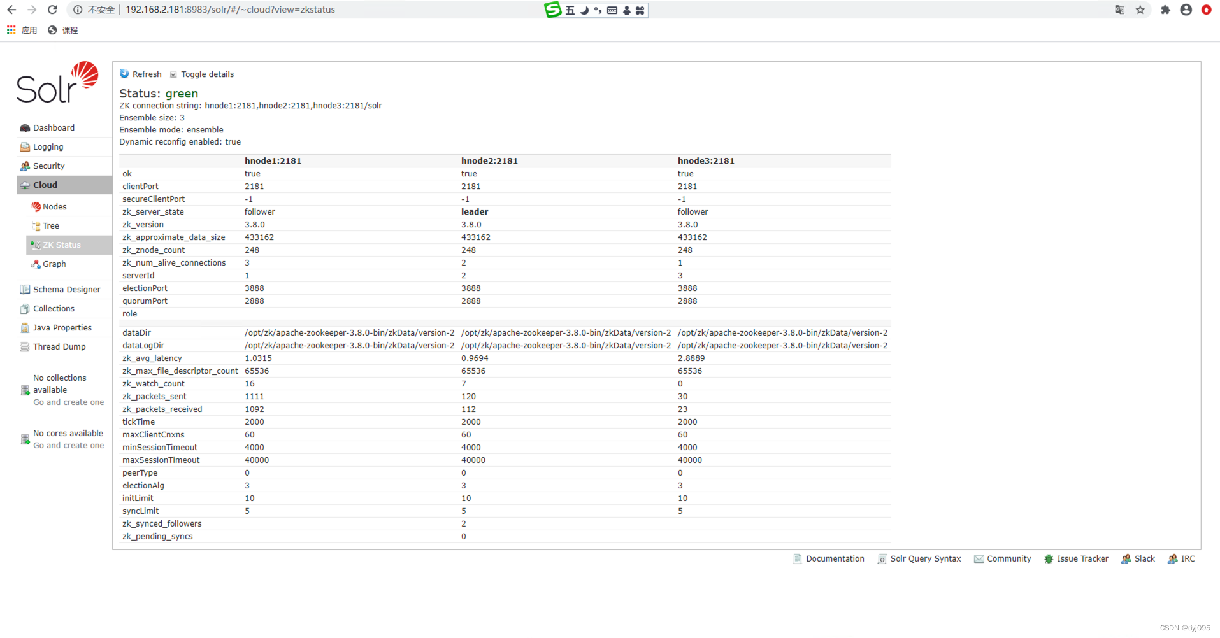
Task: Click the 'leader' server state value
Action: pyautogui.click(x=475, y=212)
